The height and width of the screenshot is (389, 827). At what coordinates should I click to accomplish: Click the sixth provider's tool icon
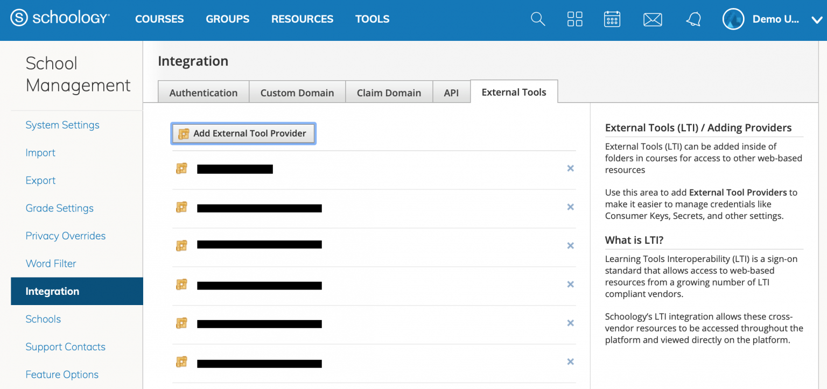(182, 362)
